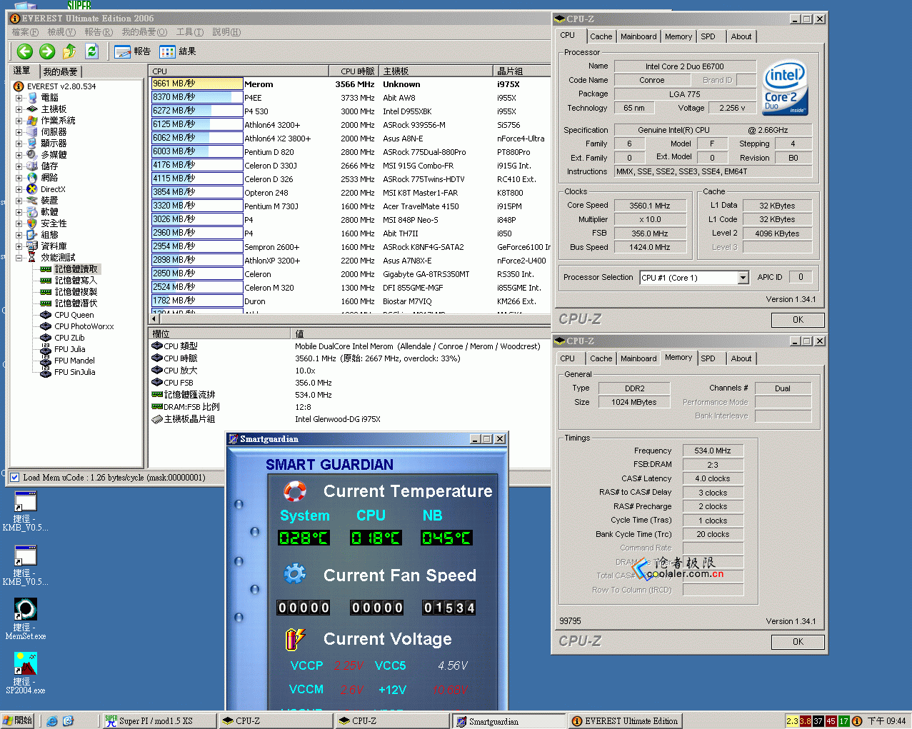
Task: Select the Athlon64 3200+ benchmark row
Action: coord(350,125)
